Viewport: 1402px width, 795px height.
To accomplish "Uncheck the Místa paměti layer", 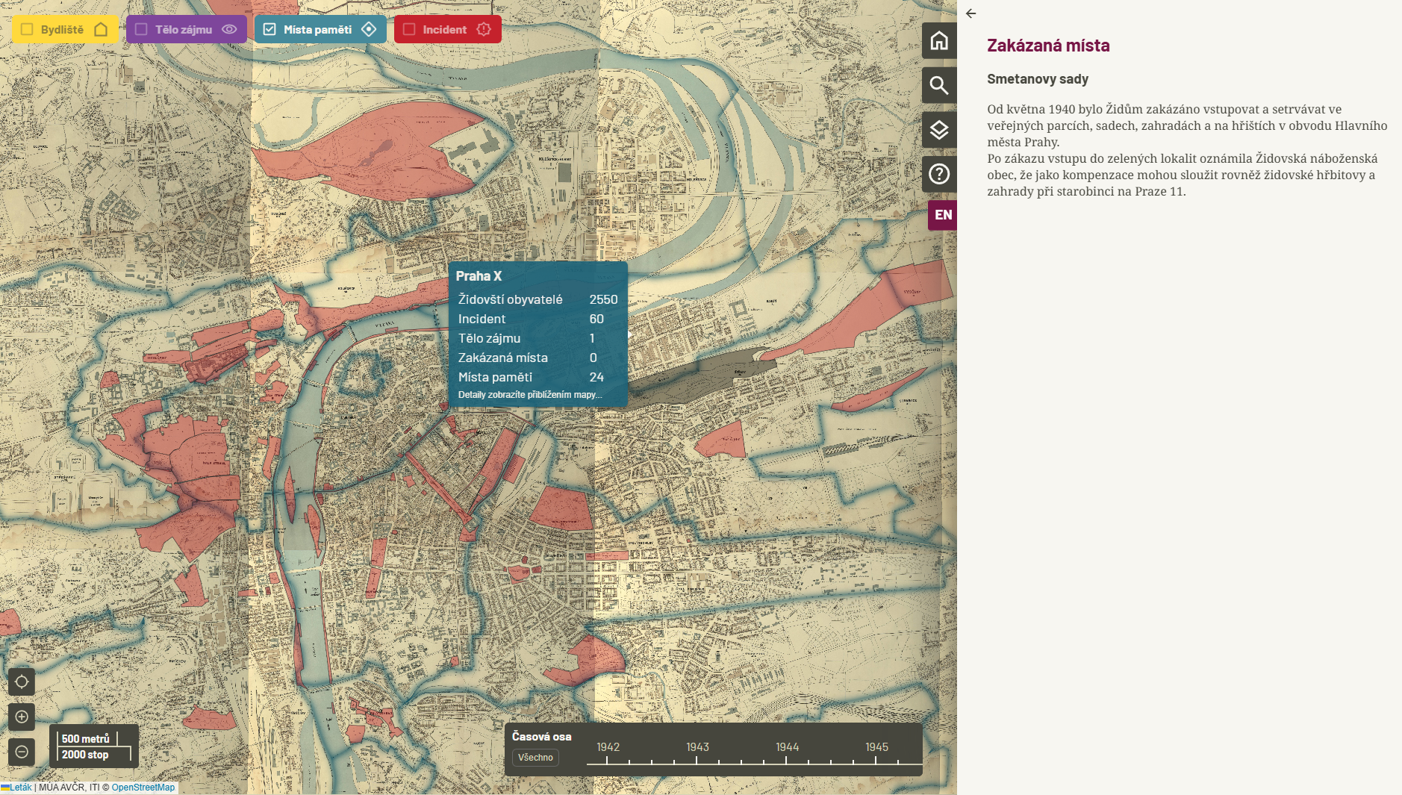I will coord(270,29).
